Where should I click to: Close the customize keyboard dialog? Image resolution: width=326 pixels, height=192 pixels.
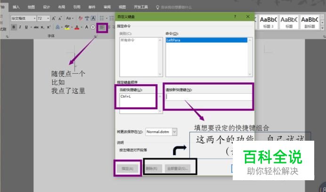pos(248,16)
